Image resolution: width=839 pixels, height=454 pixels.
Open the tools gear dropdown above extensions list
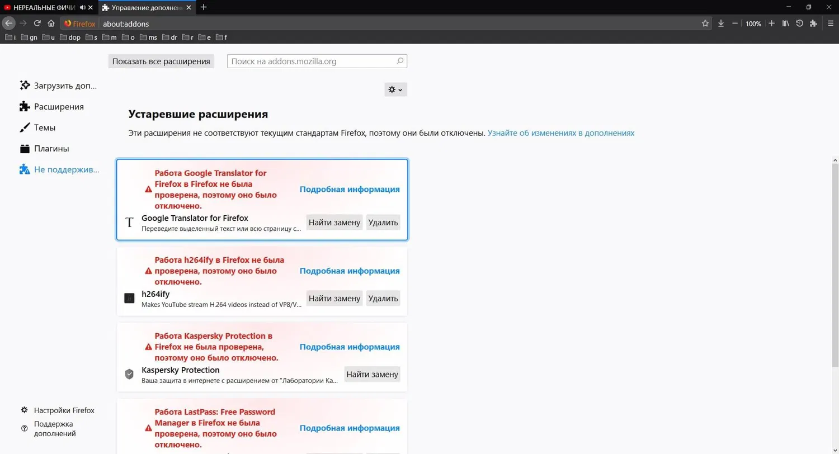[x=395, y=89]
